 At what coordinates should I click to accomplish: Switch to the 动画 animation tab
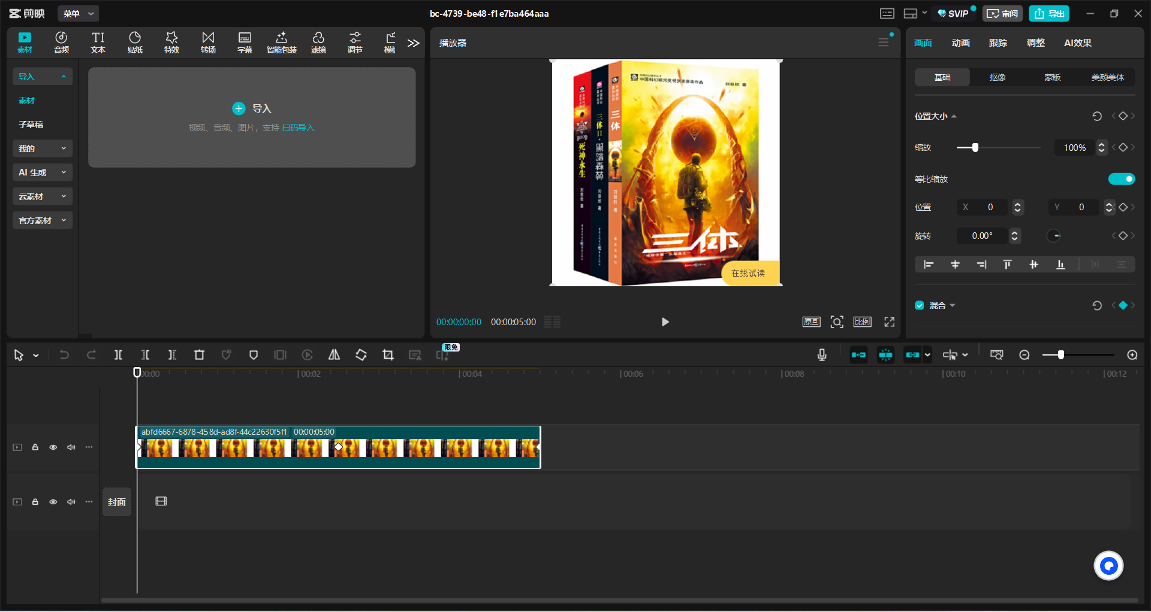pos(960,43)
